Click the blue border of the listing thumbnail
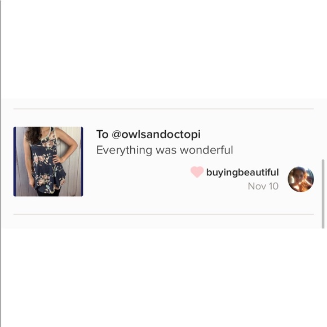This screenshot has width=327, height=327. click(15, 161)
